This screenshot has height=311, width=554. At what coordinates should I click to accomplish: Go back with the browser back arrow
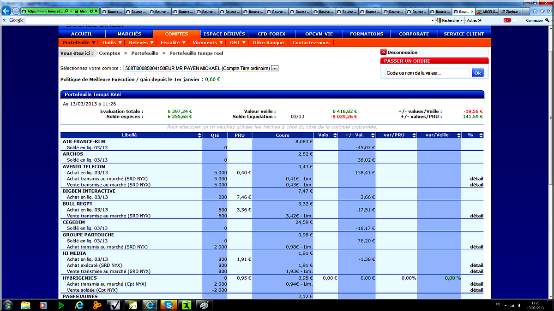6,11
